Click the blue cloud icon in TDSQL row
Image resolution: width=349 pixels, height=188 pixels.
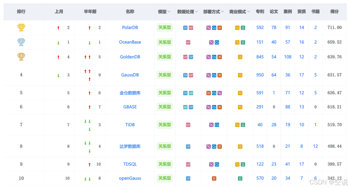click(217, 164)
